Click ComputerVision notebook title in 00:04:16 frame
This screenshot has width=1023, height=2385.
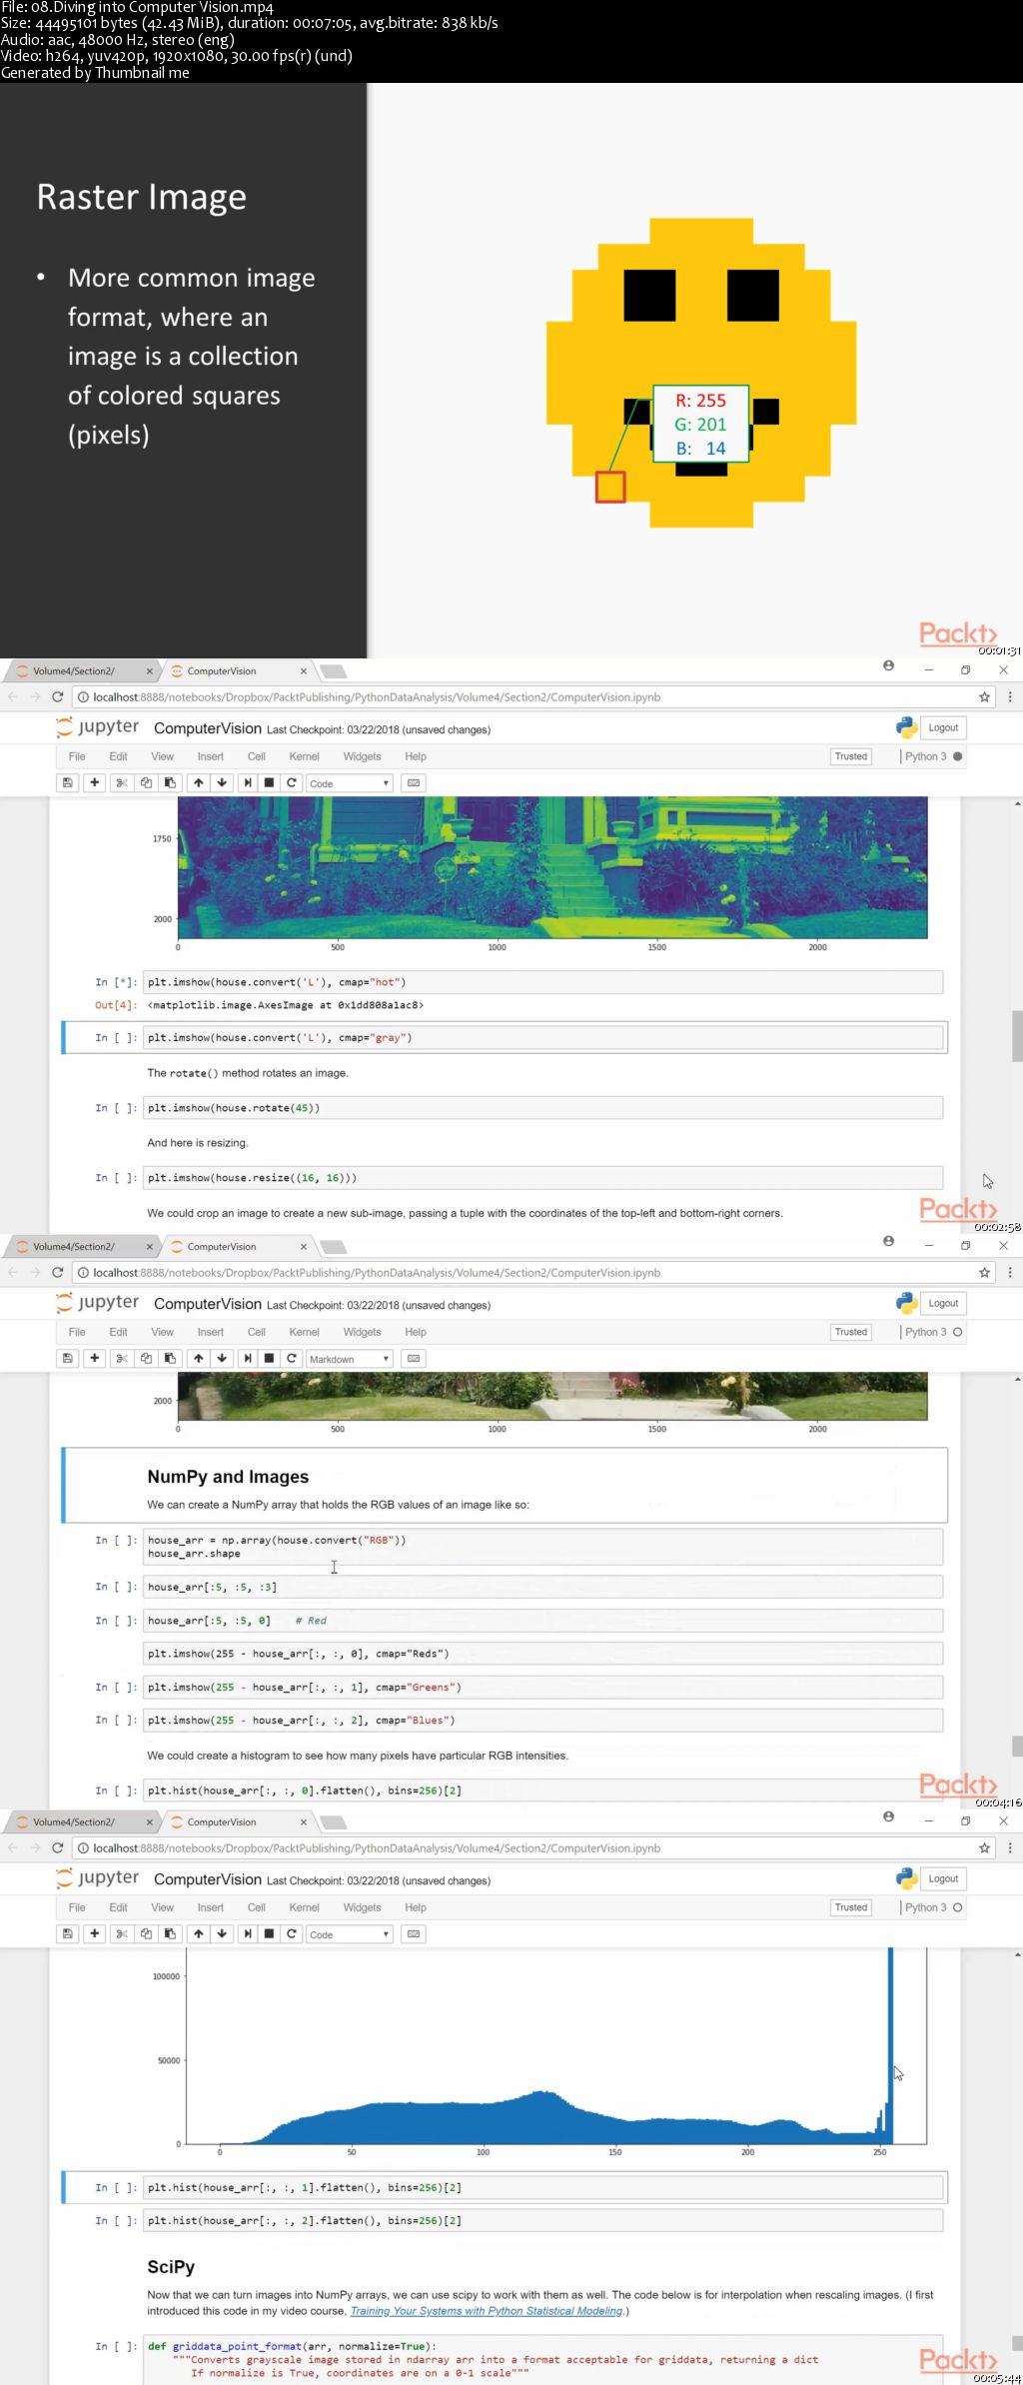[208, 1304]
